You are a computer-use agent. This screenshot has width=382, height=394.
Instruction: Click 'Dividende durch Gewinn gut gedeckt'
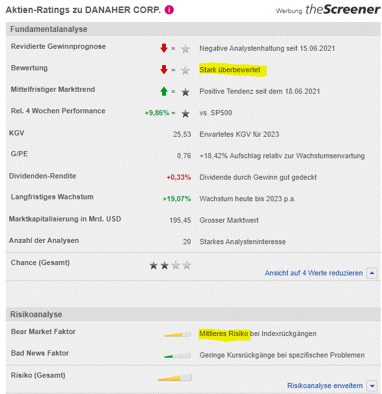click(x=258, y=177)
